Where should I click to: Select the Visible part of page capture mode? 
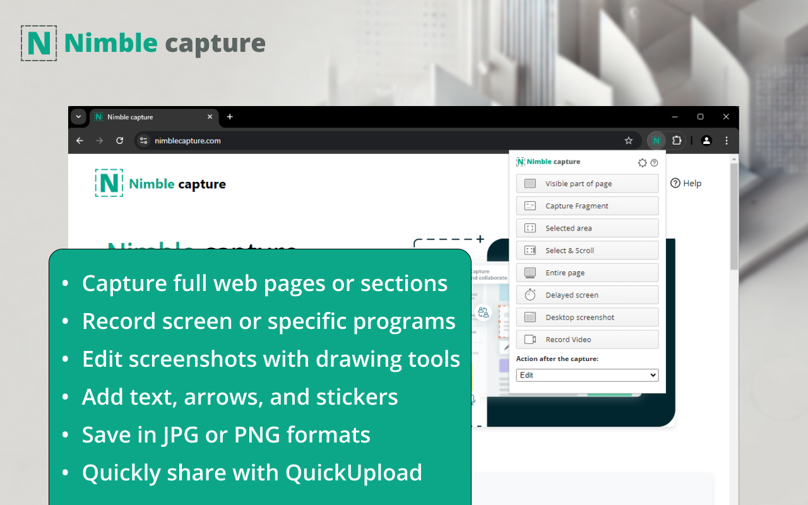(587, 183)
